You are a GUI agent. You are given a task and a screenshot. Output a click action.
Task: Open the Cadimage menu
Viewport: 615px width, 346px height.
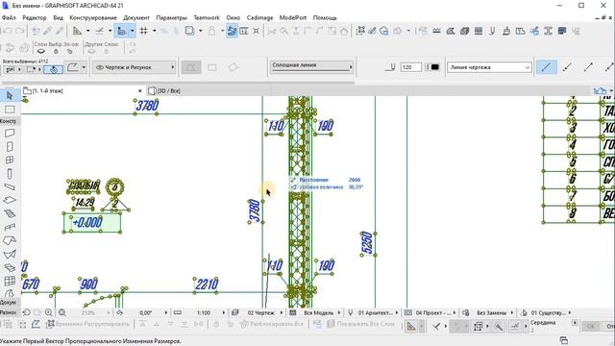tap(259, 17)
